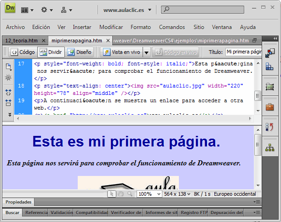This screenshot has width=281, height=222.
Task: Click the Título text field
Action: 243,52
